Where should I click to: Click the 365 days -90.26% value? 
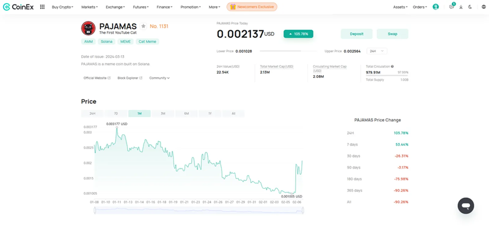[x=401, y=191]
